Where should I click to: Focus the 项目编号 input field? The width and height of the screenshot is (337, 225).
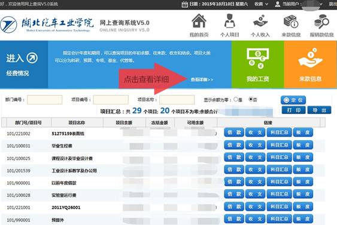[x=111, y=100]
